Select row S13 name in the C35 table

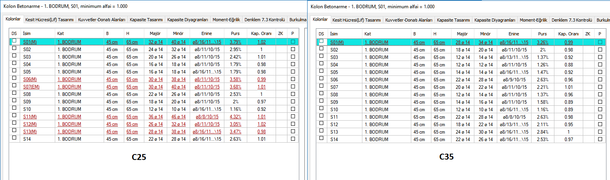(334, 132)
